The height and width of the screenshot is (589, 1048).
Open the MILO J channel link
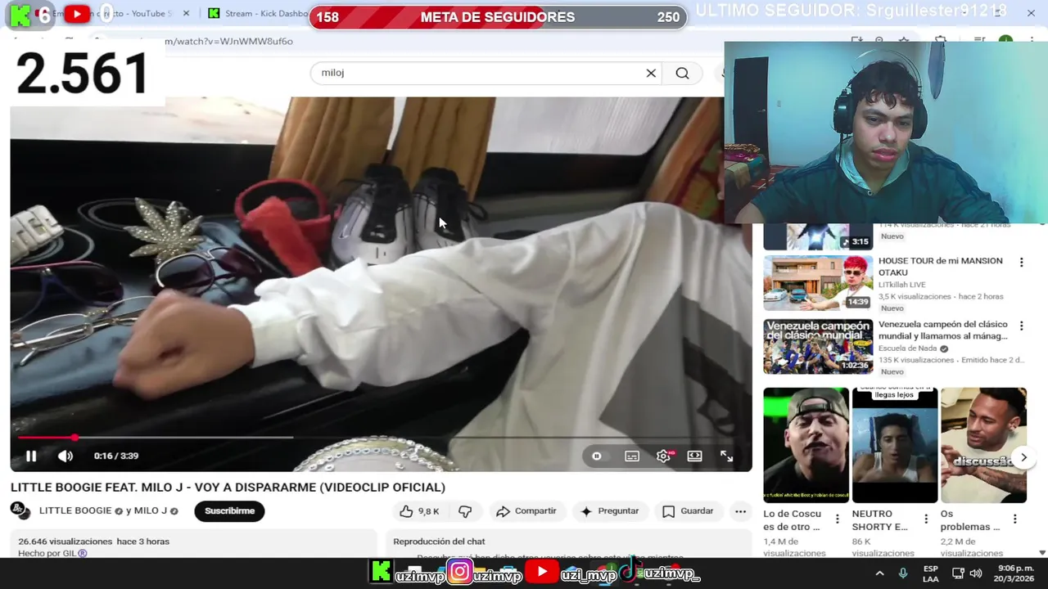tap(151, 510)
